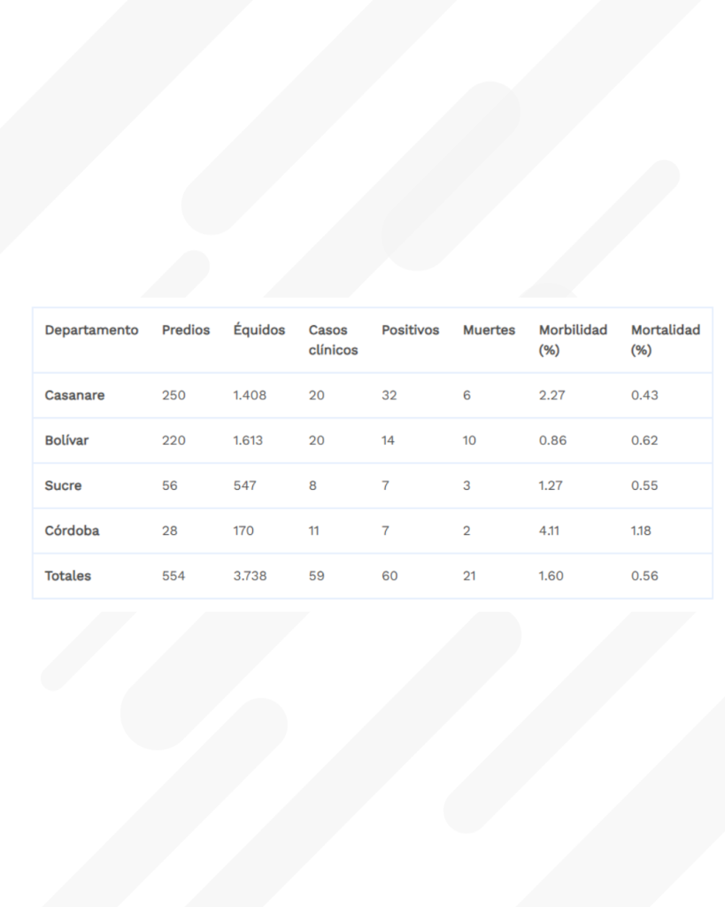
Task: Click the Morbilidad (%) column header
Action: point(573,340)
